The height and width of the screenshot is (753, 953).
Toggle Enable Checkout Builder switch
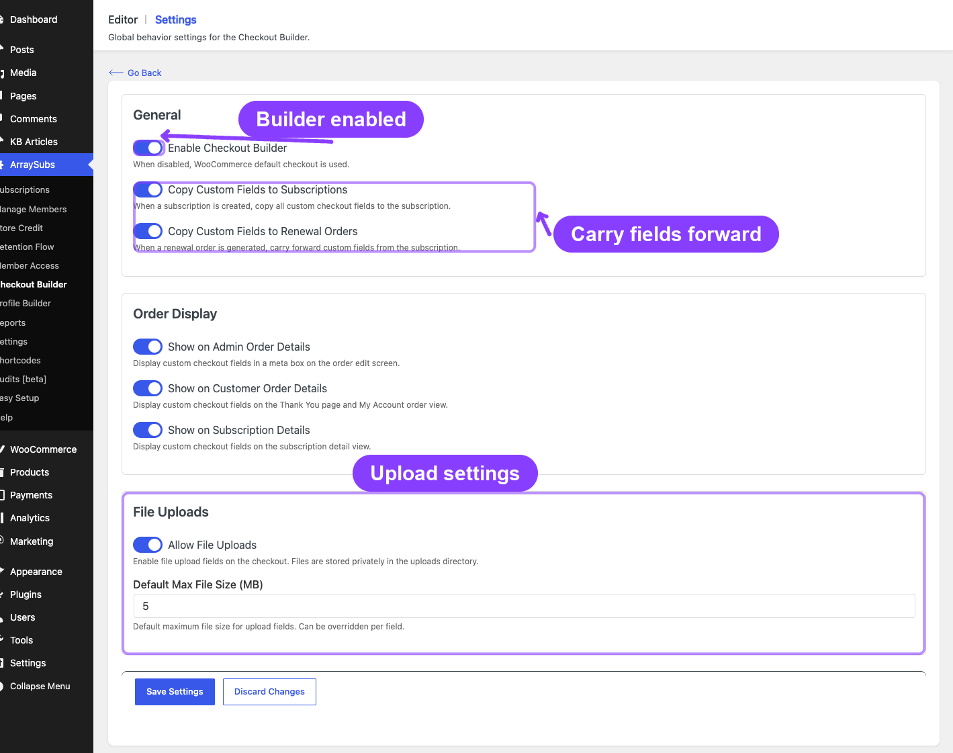coord(148,148)
